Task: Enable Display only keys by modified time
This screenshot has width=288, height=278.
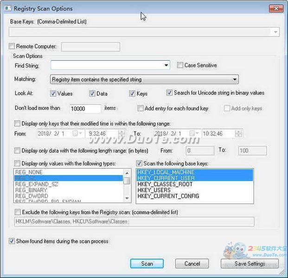Action: (18, 124)
